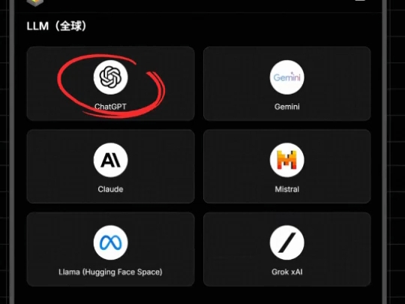
Task: Open the ChatGPT knot logo icon
Action: pyautogui.click(x=110, y=77)
